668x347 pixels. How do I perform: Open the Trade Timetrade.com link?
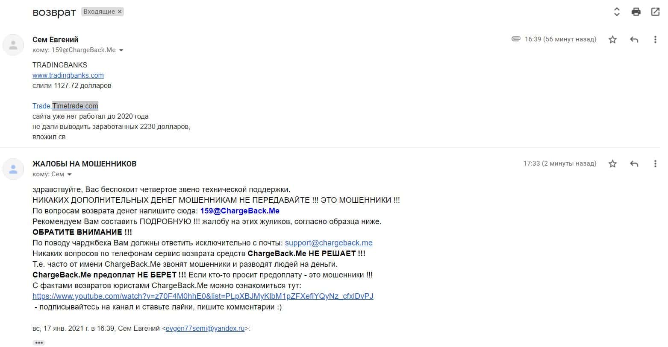pyautogui.click(x=65, y=106)
